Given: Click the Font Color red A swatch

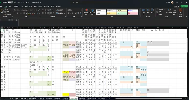Looking at the screenshot, I should [x=33, y=13].
